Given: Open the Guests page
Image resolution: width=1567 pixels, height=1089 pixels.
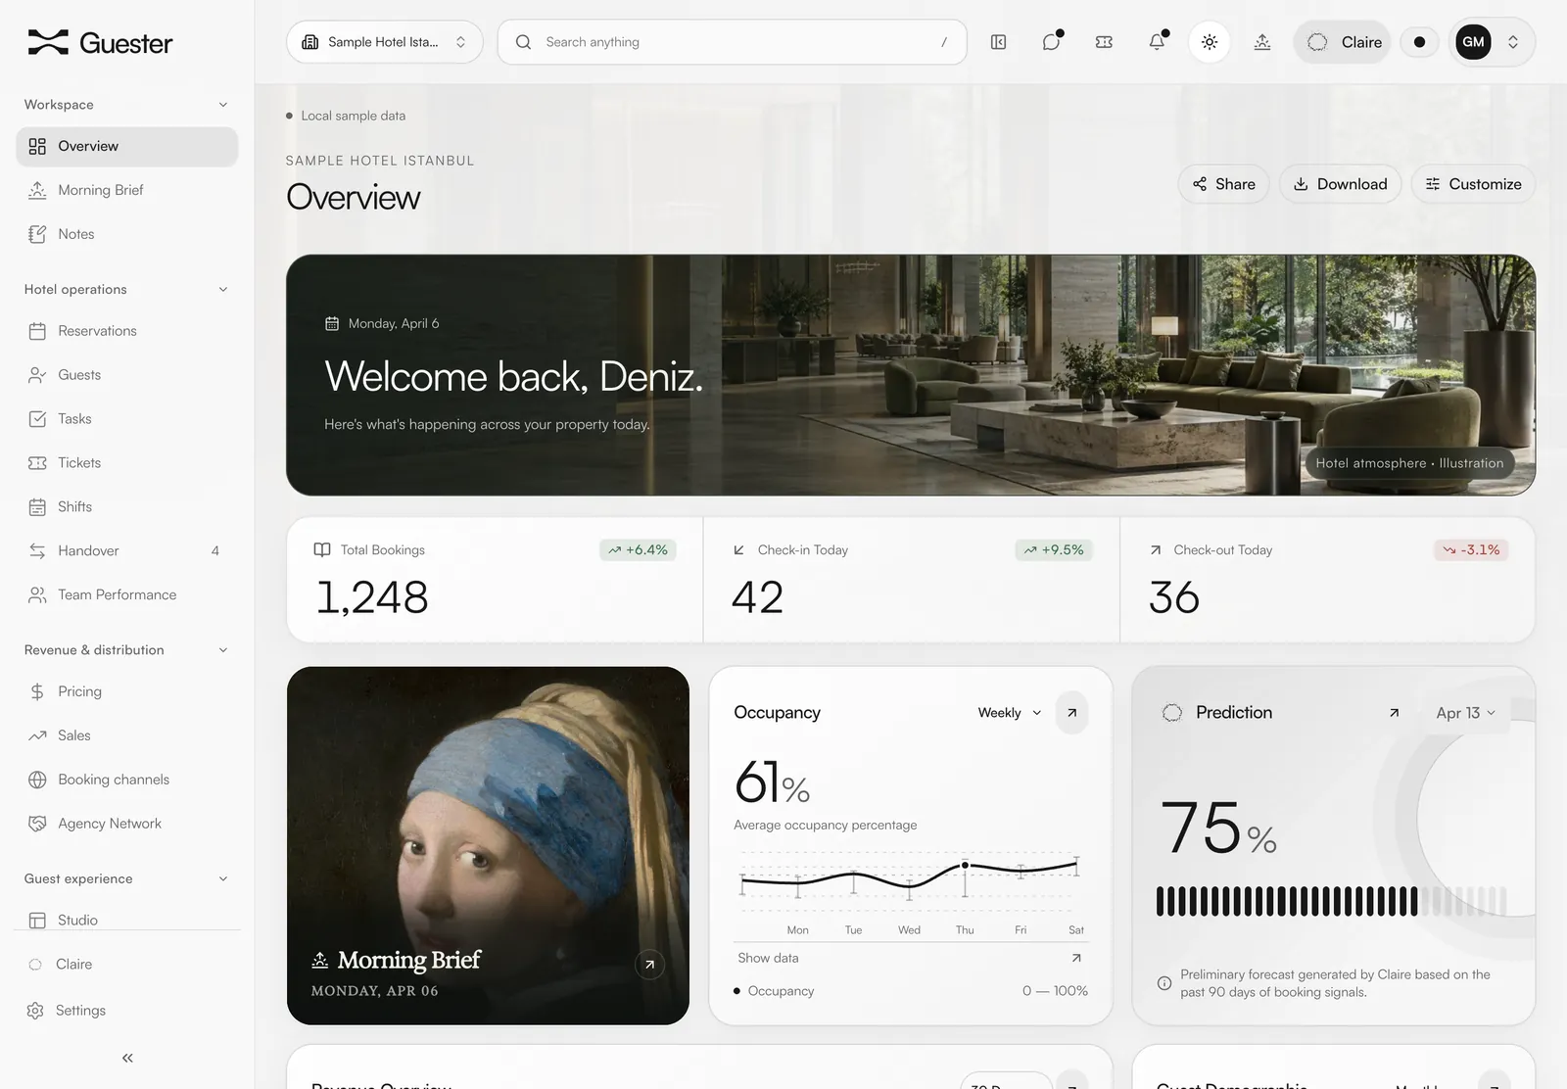Looking at the screenshot, I should [x=126, y=375].
